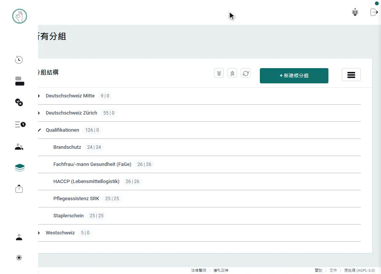The height and width of the screenshot is (274, 381).
Task: Select the Brandschutz subgroup
Action: click(x=67, y=147)
